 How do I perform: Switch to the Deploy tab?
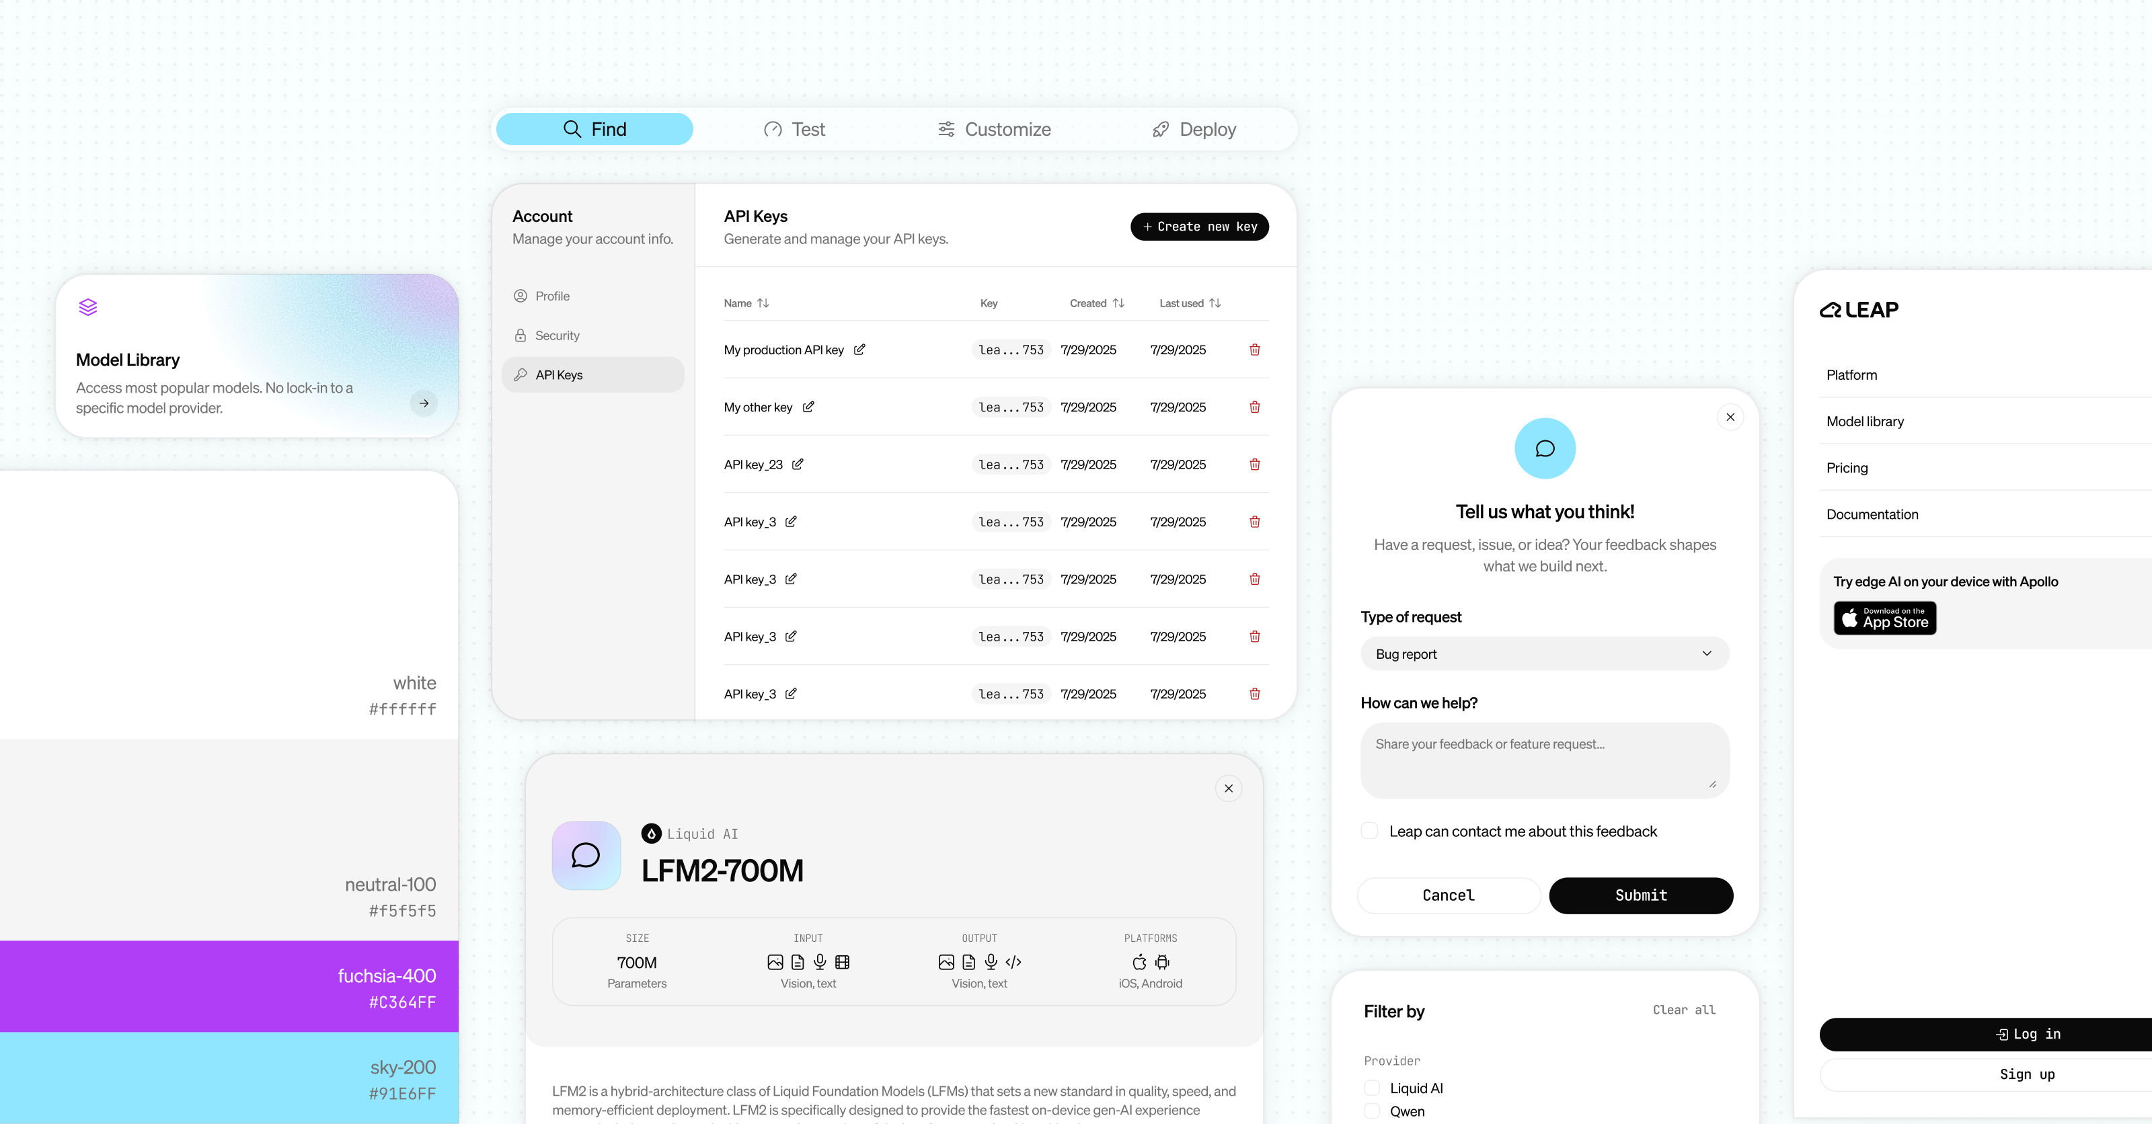(x=1193, y=128)
